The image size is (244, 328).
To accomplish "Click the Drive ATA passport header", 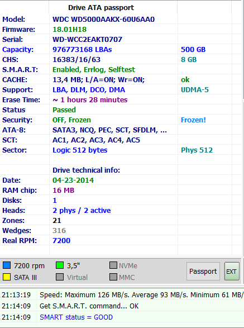I will click(101, 8).
